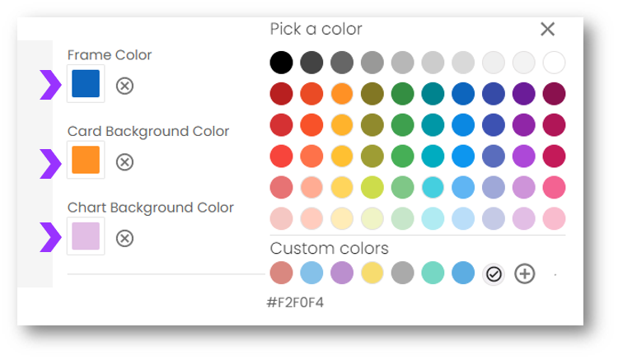Viewport: 618px width, 360px height.
Task: Select the purple custom color
Action: point(342,274)
